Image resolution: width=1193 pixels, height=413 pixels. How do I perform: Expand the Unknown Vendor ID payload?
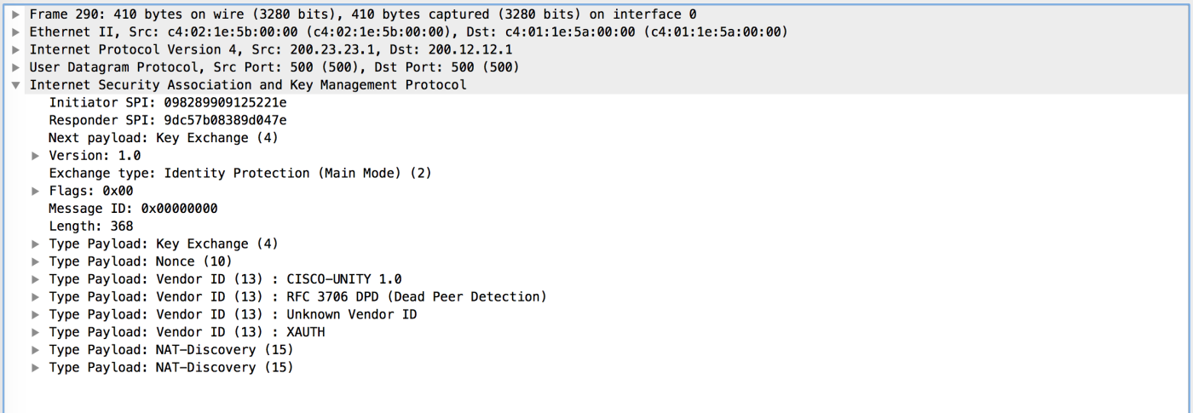pyautogui.click(x=36, y=314)
